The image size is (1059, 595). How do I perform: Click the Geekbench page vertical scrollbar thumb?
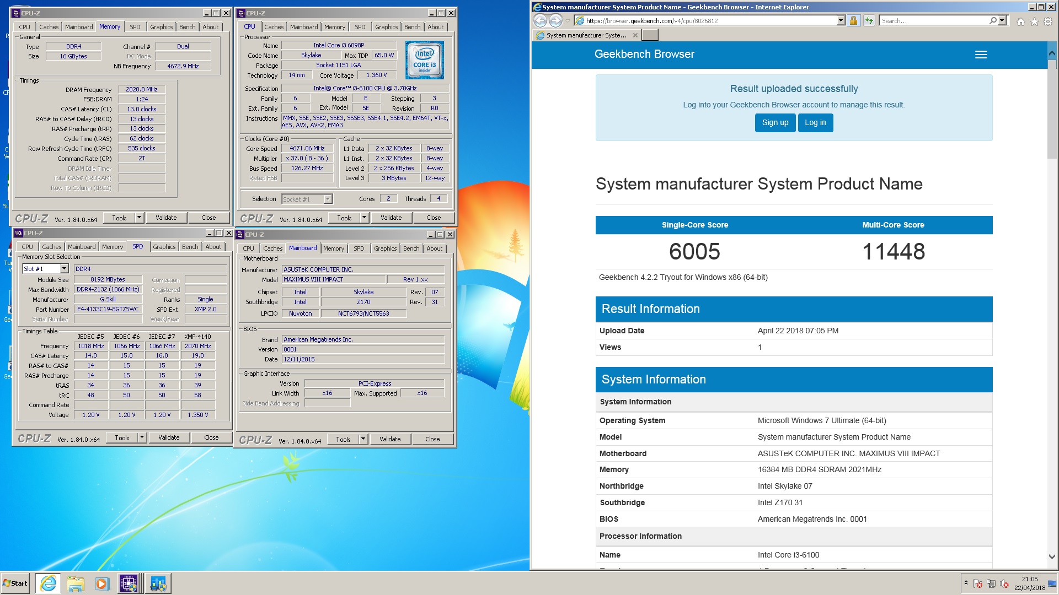[1052, 109]
